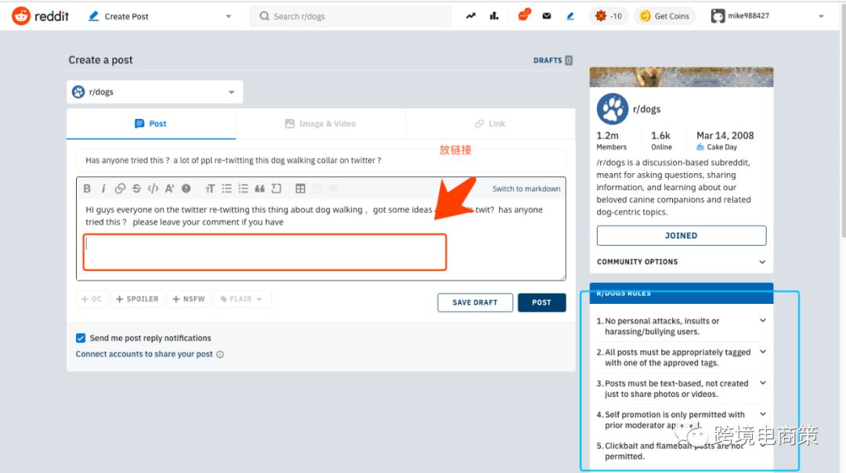The image size is (846, 473).
Task: Toggle the OC tag
Action: pos(92,299)
